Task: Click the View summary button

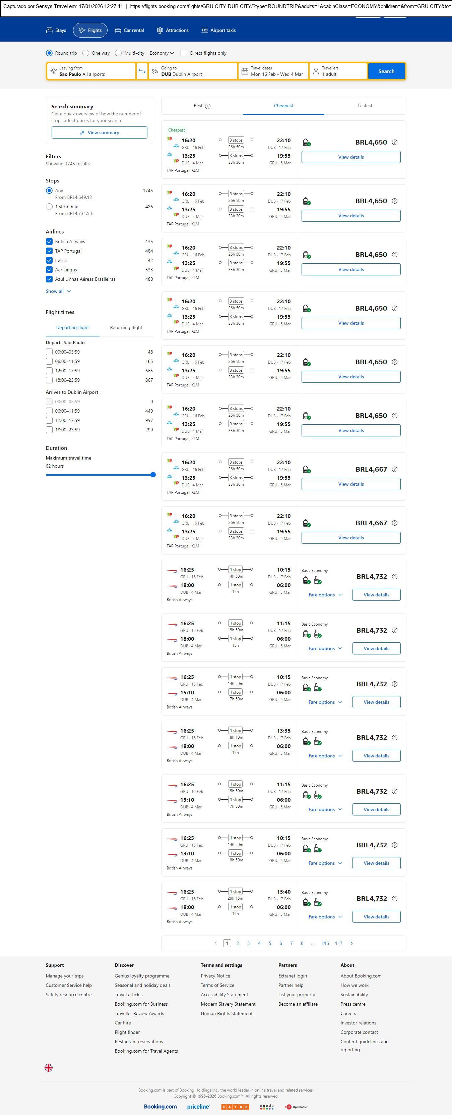Action: pyautogui.click(x=99, y=132)
